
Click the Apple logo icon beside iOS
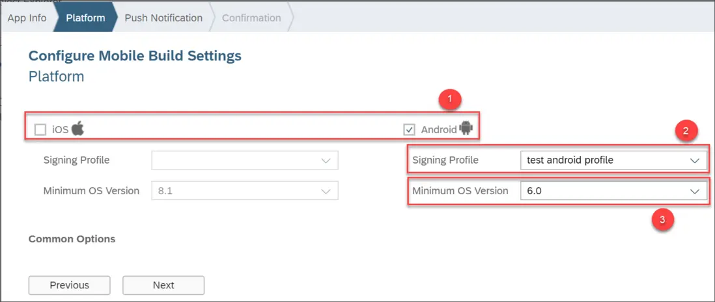click(x=78, y=129)
